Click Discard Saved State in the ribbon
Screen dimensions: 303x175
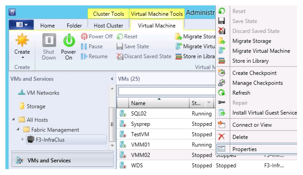144,56
